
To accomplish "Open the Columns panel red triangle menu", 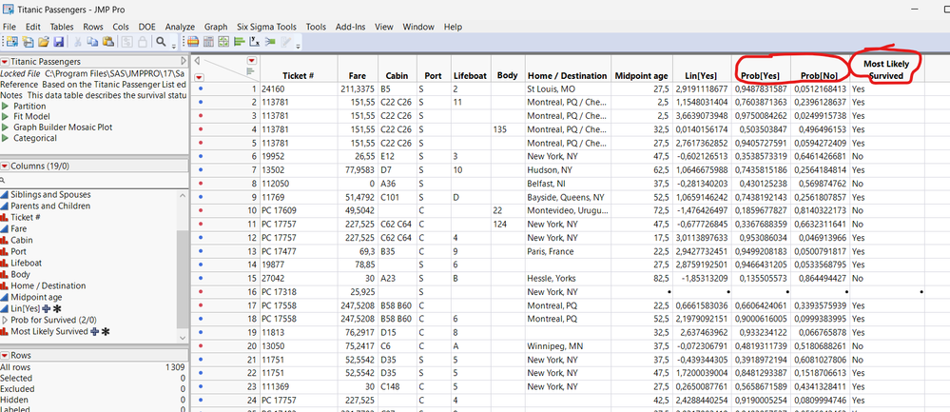I will coord(6,166).
